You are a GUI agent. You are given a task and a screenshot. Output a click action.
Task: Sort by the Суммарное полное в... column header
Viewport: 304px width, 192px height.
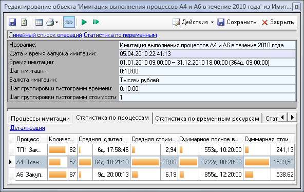[211, 139]
